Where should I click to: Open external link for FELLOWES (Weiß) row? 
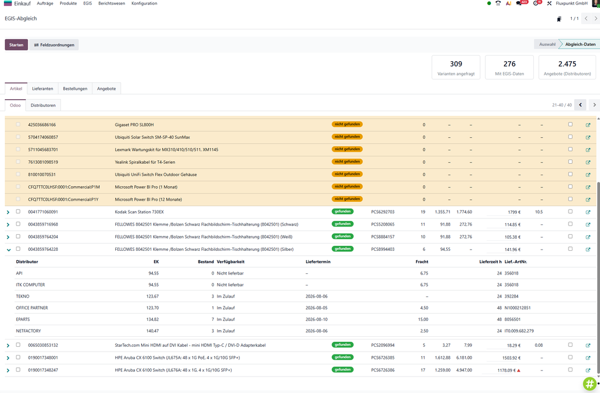588,236
